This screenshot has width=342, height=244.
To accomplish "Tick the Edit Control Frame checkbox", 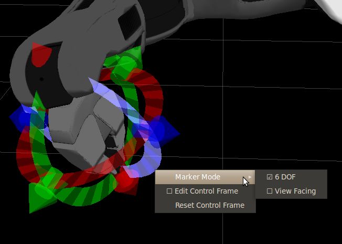I will click(169, 192).
